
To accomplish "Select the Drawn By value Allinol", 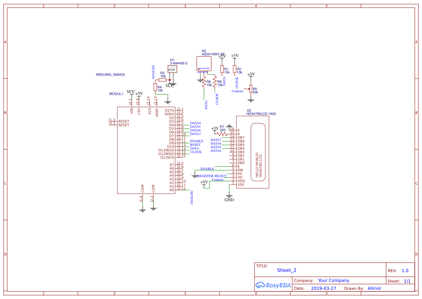I will coord(374,288).
